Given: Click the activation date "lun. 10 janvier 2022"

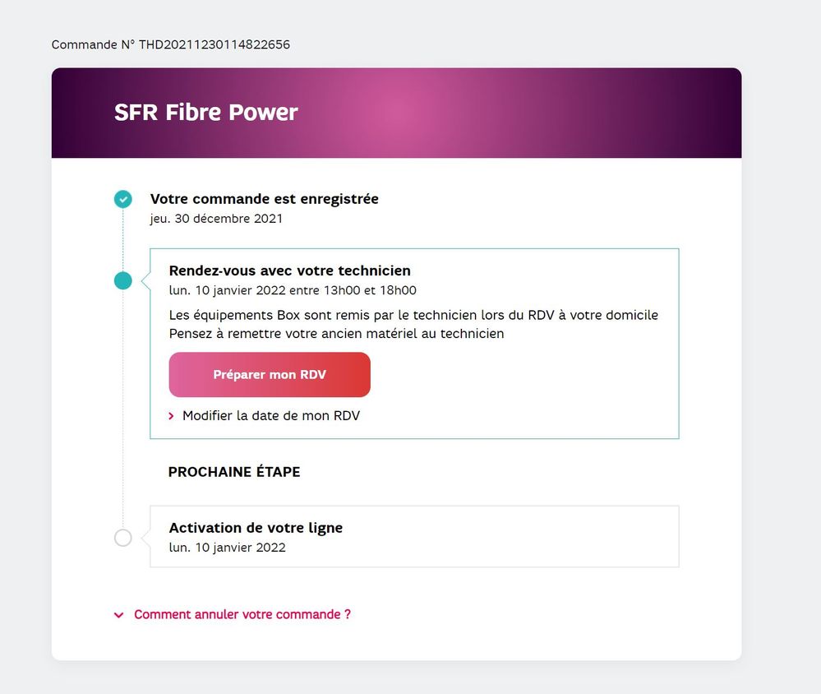Looking at the screenshot, I should point(228,548).
